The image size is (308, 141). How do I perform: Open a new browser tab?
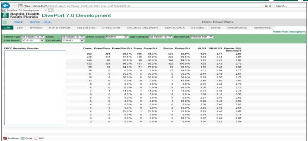(51, 10)
